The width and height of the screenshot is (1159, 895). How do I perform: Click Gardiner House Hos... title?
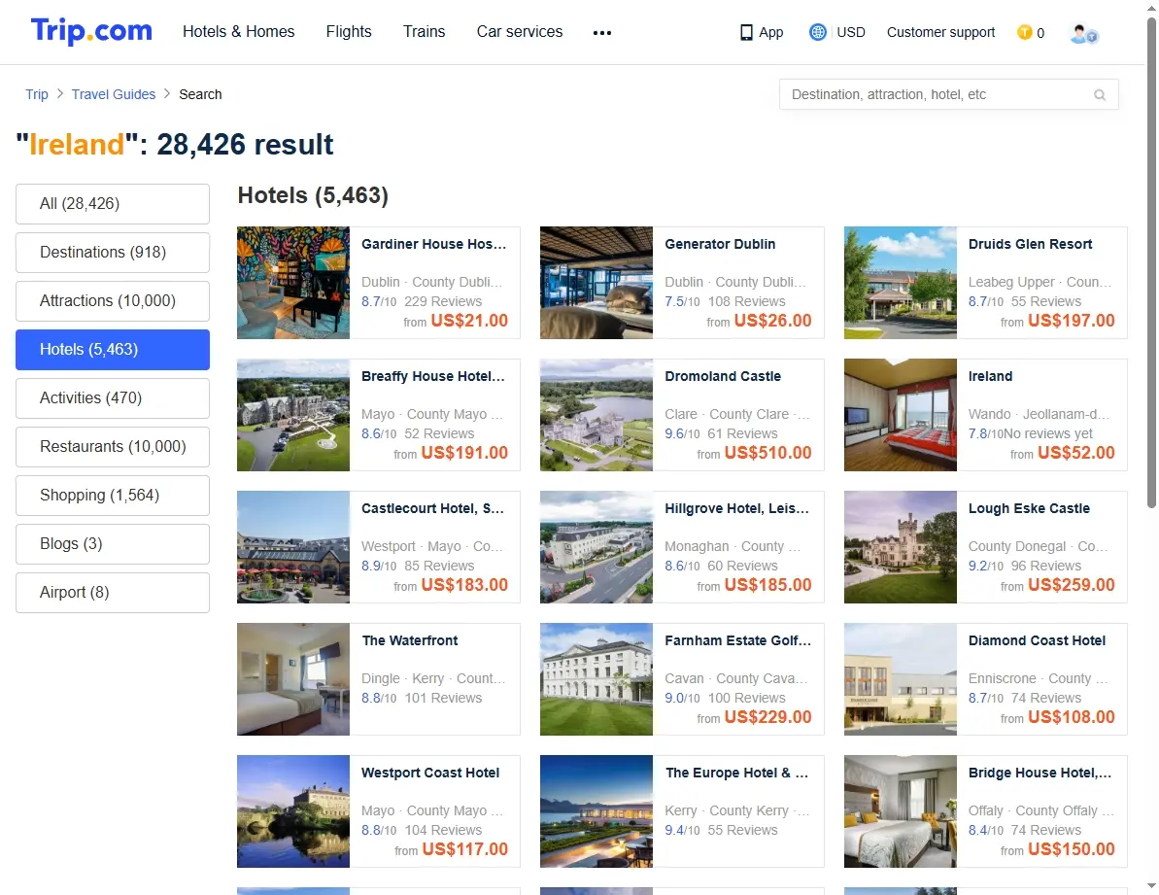click(x=434, y=245)
